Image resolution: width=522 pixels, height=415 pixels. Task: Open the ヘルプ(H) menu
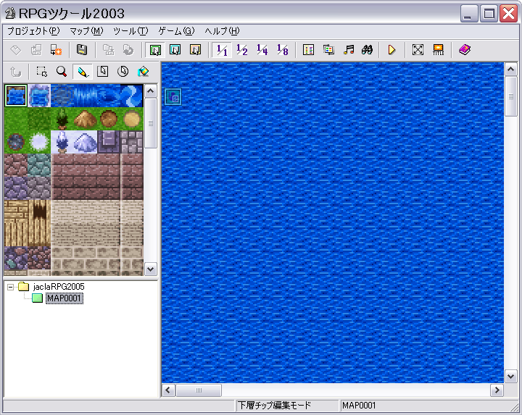[x=222, y=31]
